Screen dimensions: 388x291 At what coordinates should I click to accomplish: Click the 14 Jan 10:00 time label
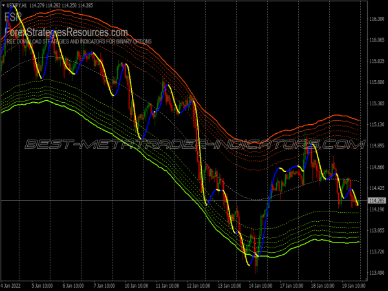pos(261,286)
